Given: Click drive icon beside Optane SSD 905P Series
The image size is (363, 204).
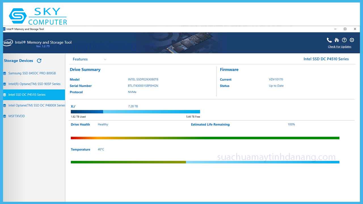Looking at the screenshot, I should click(x=5, y=84).
